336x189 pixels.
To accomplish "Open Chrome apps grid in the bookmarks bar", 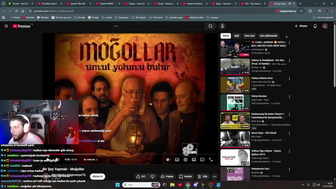I will tap(3, 17).
